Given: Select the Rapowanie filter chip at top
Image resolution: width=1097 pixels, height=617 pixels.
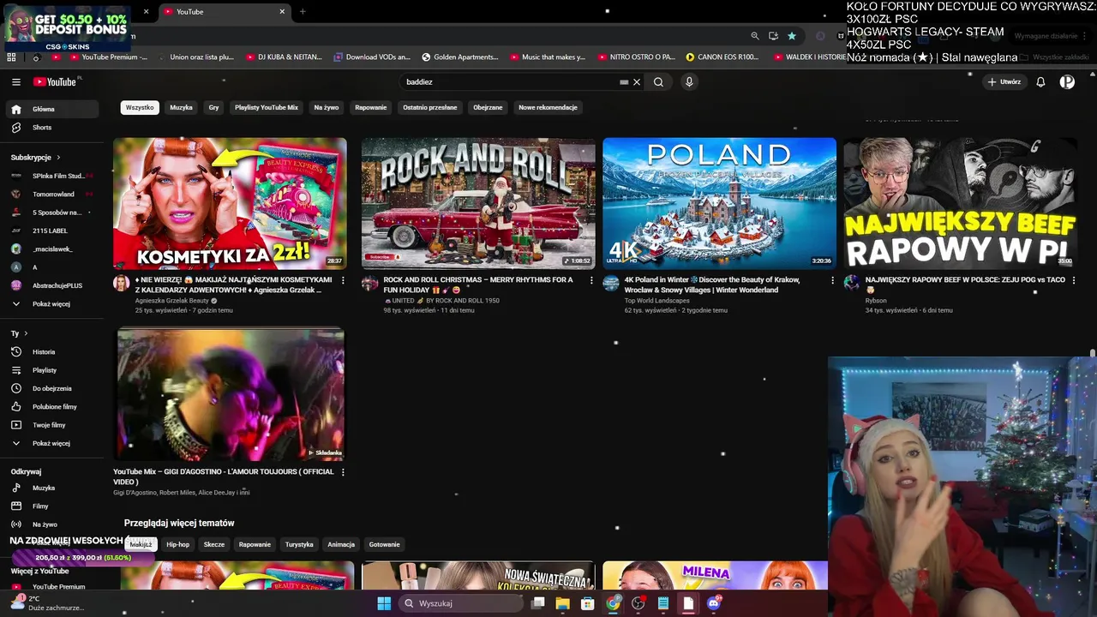Looking at the screenshot, I should 371,108.
